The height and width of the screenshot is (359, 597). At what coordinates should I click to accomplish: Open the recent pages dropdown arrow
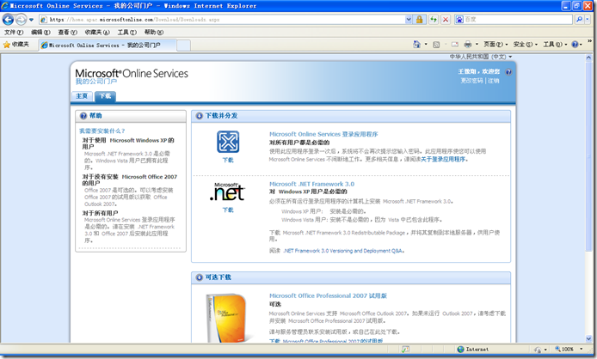click(31, 20)
